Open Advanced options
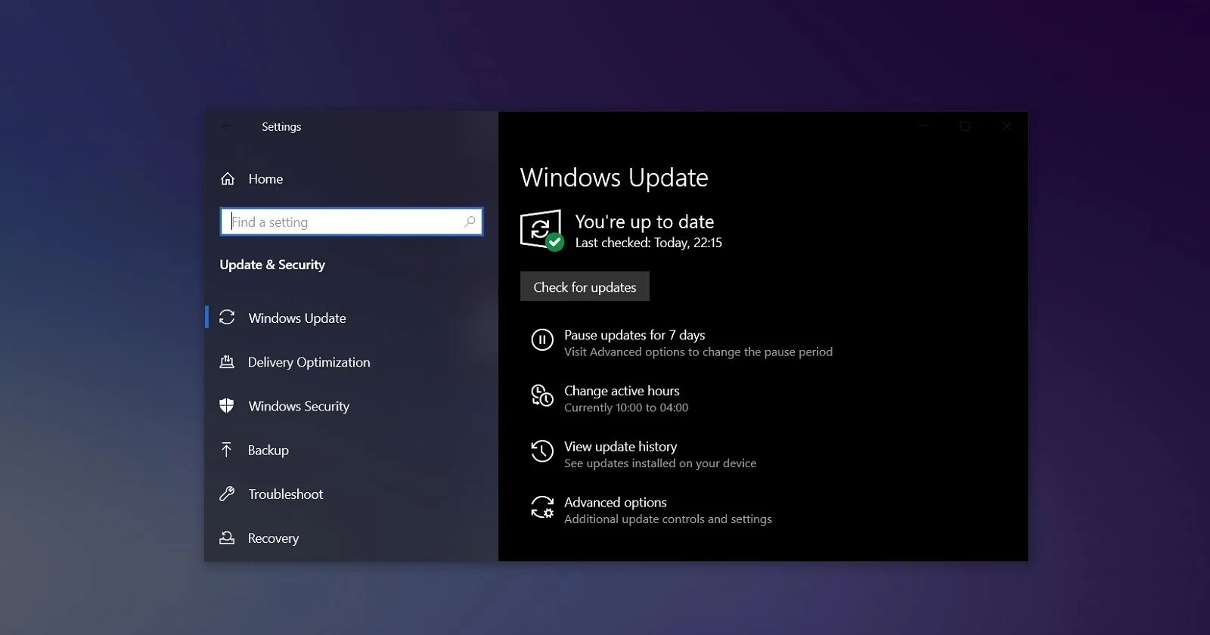 point(616,503)
